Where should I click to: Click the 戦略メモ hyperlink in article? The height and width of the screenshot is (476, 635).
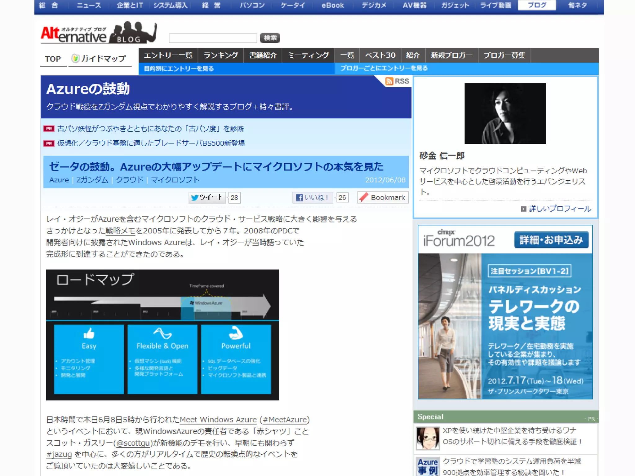tap(120, 231)
